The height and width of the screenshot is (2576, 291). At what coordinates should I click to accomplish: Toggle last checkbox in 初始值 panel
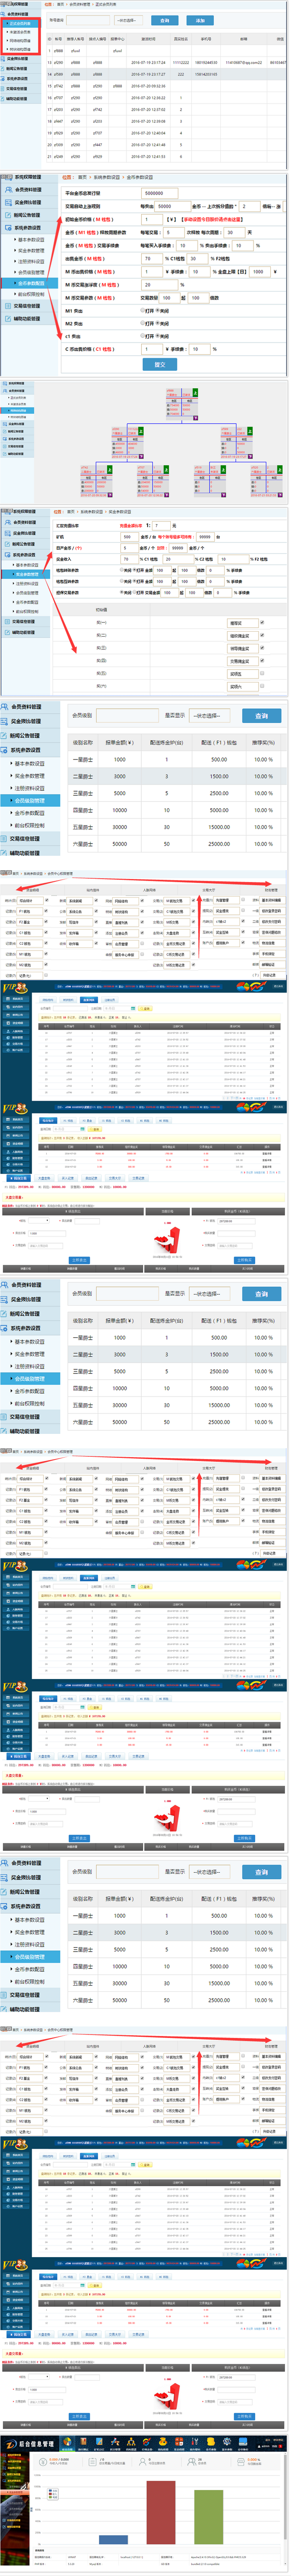262,686
